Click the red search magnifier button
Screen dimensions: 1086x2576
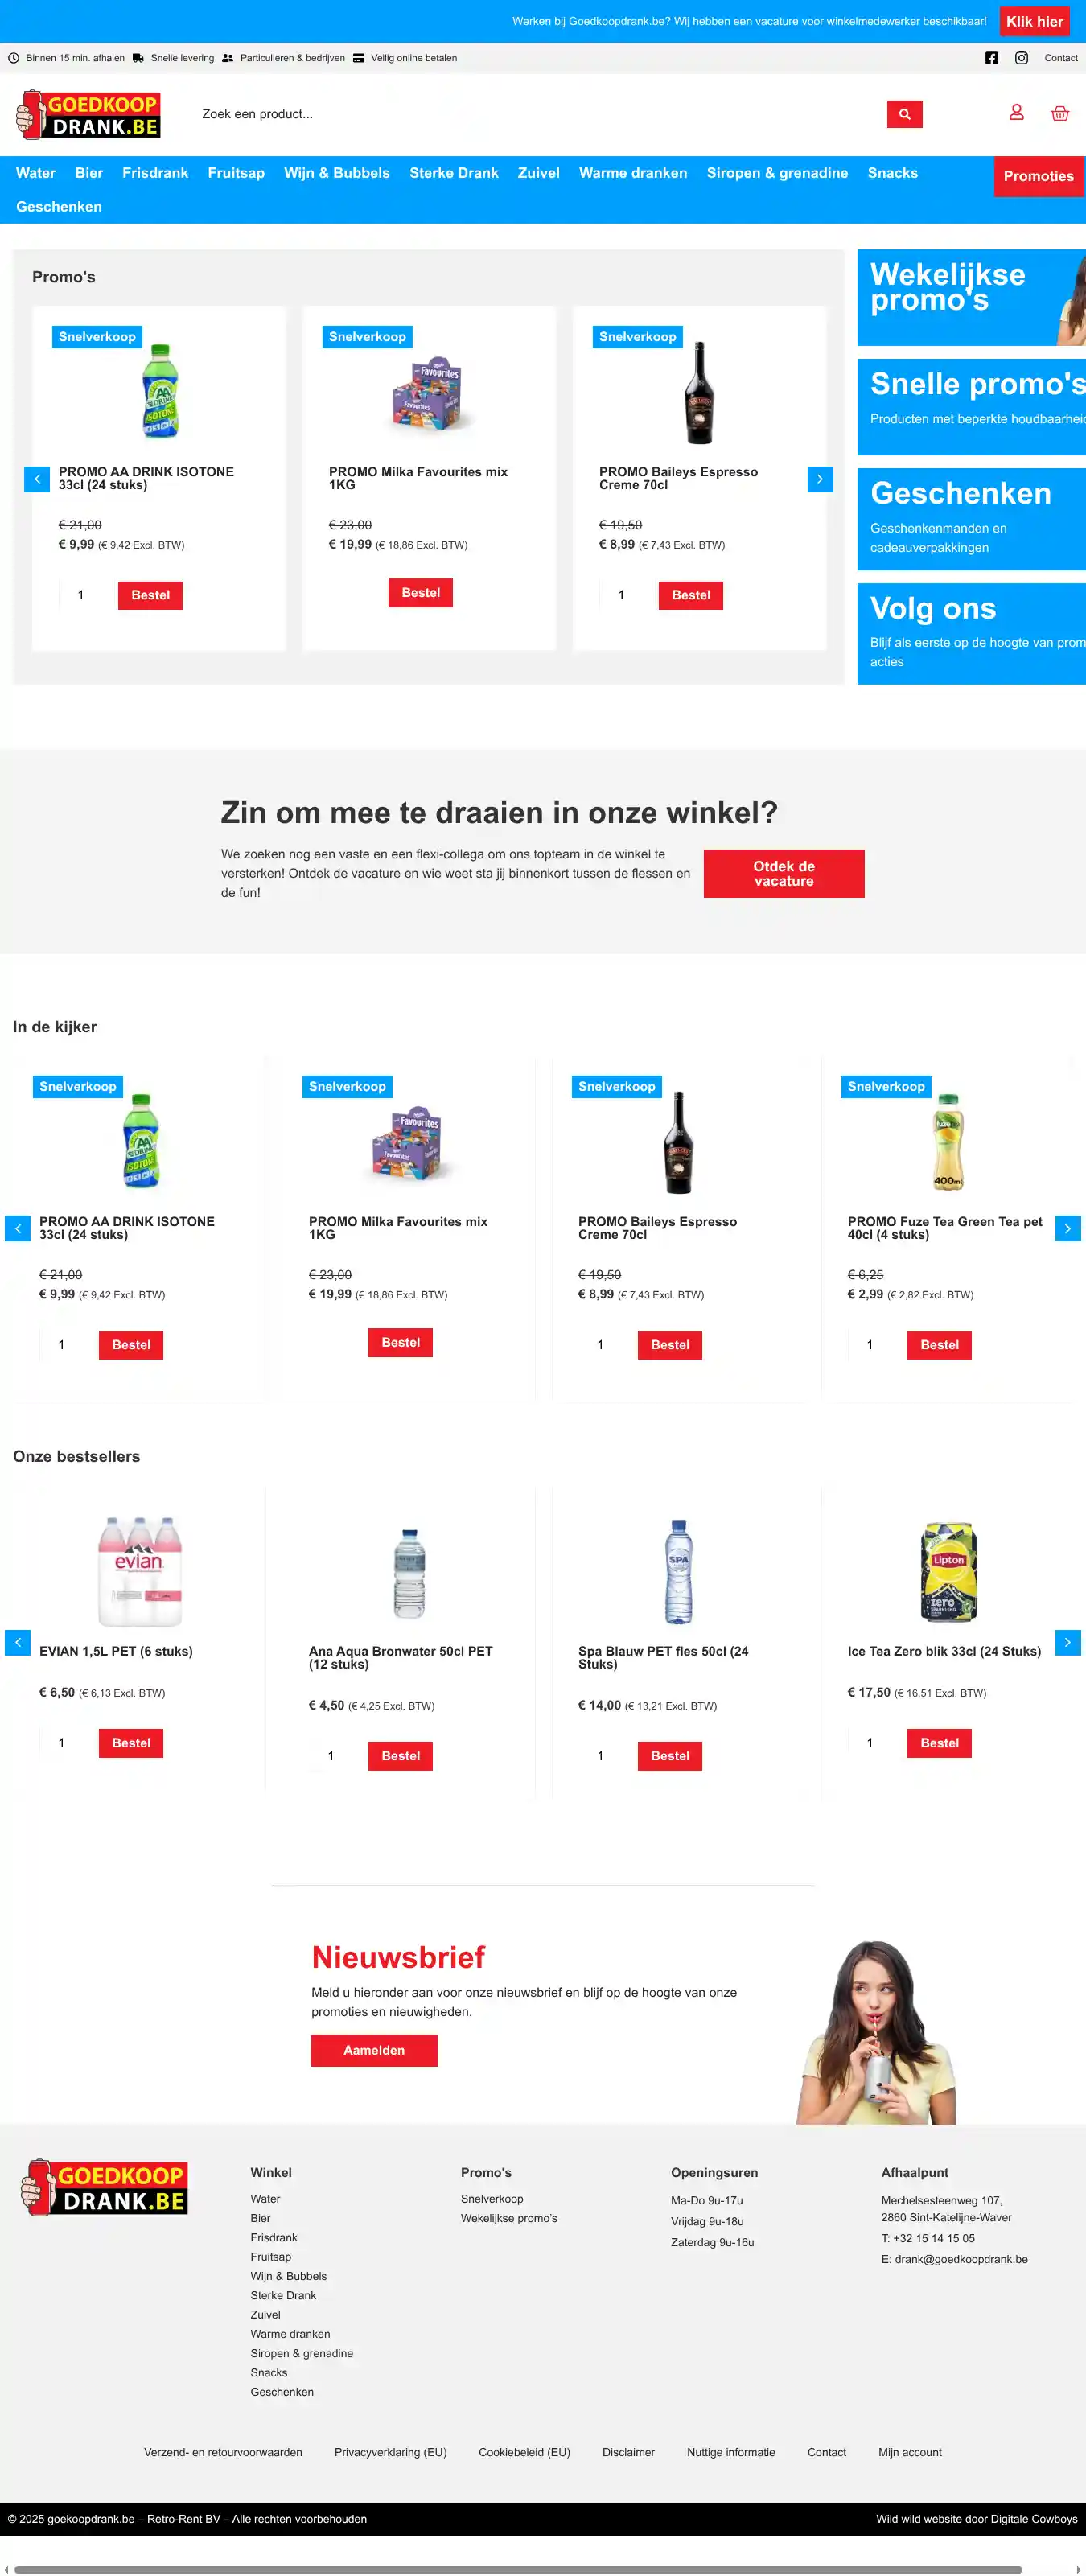[904, 114]
